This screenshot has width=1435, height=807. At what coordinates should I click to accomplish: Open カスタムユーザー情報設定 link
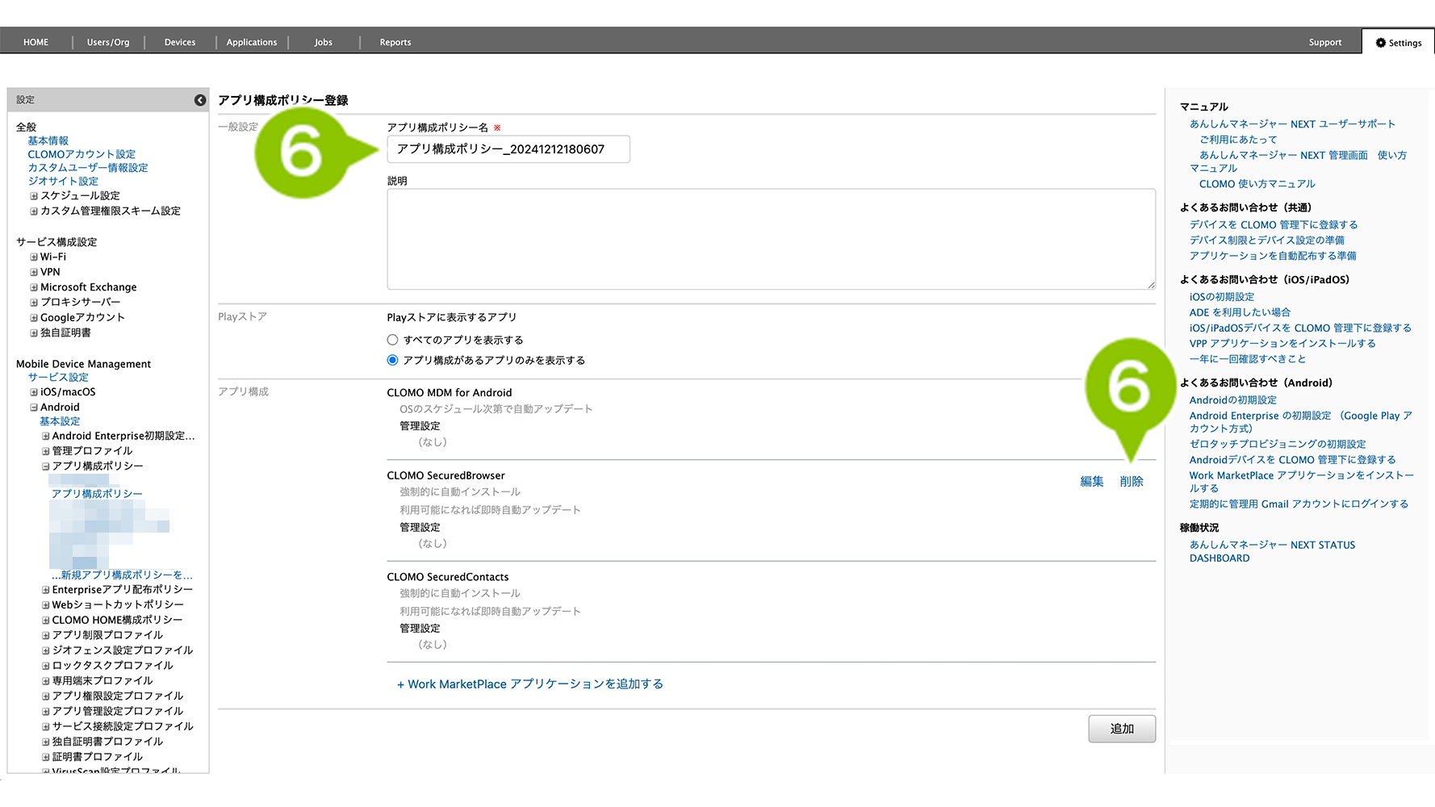(x=88, y=168)
